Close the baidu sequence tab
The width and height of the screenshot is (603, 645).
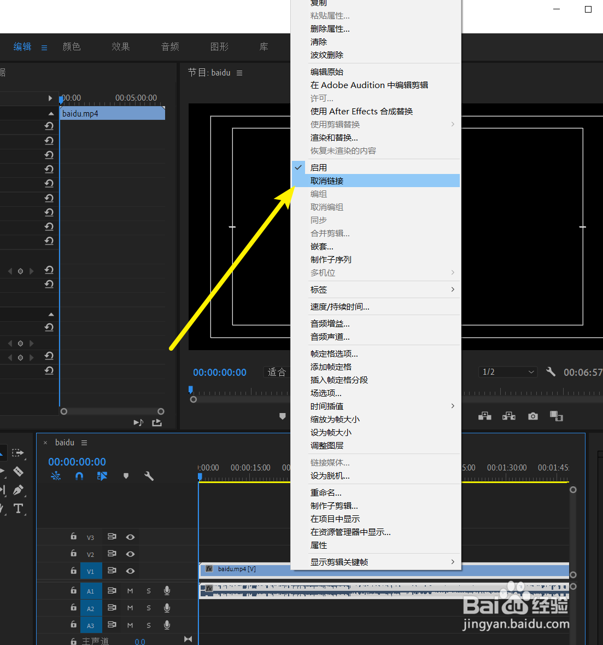[45, 443]
